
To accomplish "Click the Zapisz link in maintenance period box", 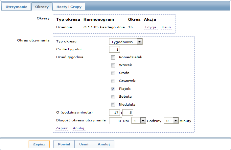I will click(x=62, y=128).
